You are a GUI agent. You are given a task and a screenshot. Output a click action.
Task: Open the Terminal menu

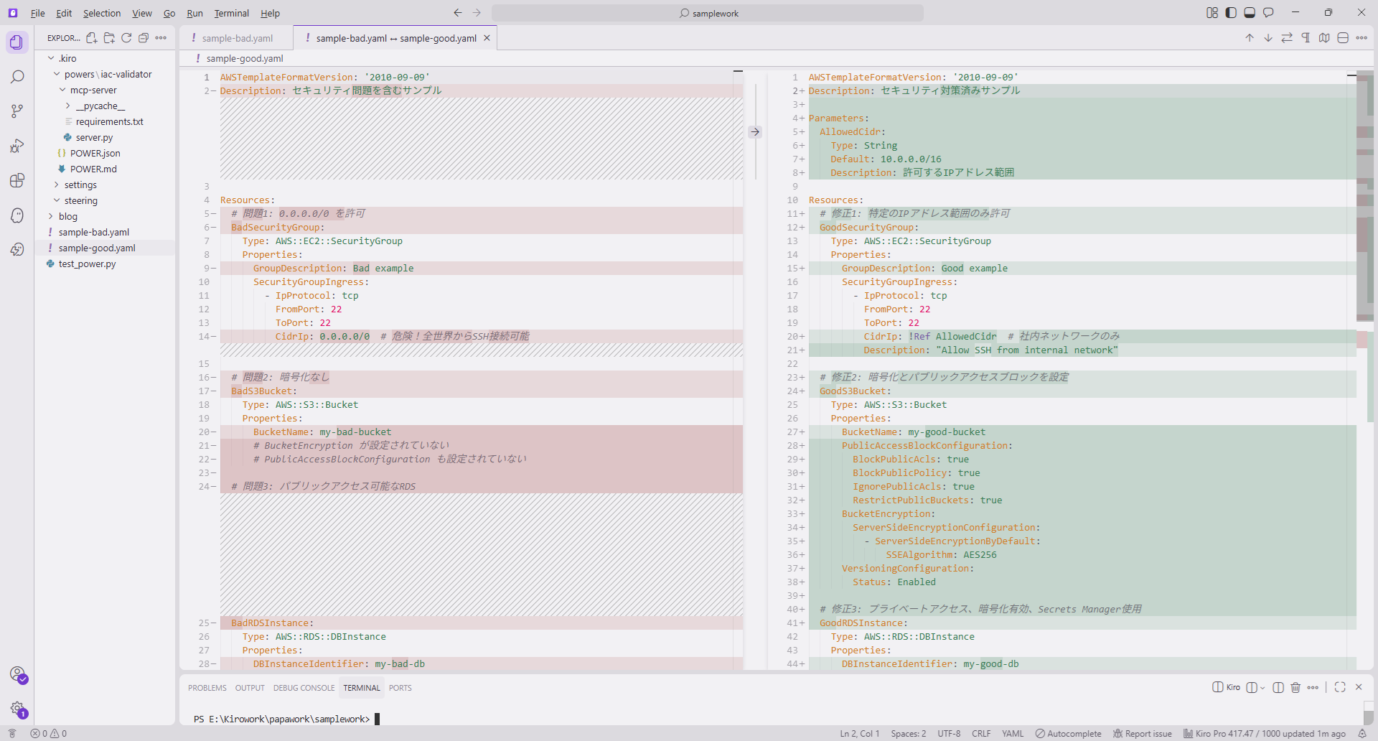pos(231,13)
